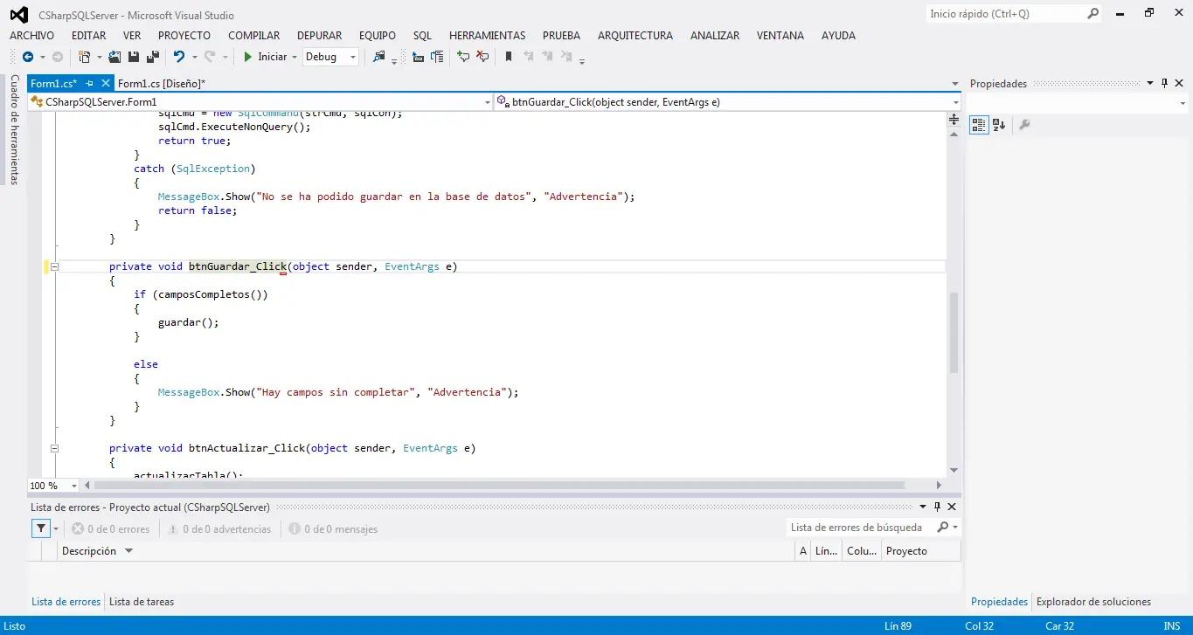Click the Undo arrow icon
Viewport: 1193px width, 635px height.
pyautogui.click(x=179, y=57)
